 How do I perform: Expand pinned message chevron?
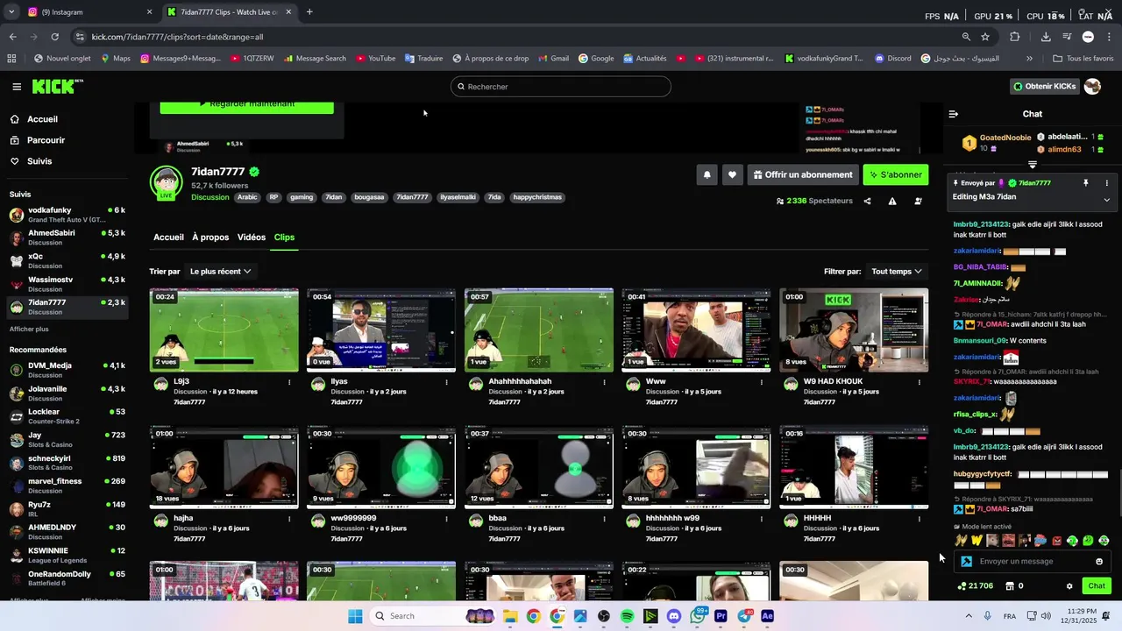[x=1106, y=199]
